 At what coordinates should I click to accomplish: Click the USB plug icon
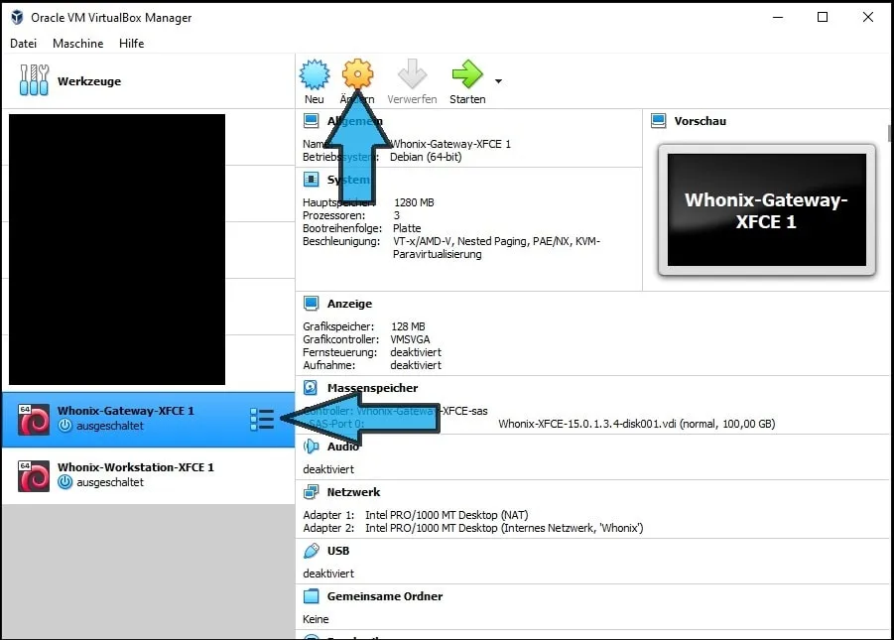[x=311, y=551]
